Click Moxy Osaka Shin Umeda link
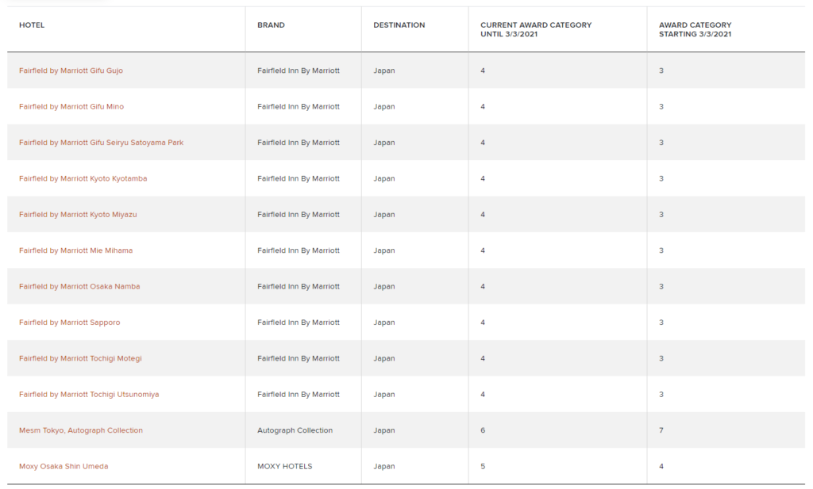This screenshot has width=813, height=489. tap(64, 466)
